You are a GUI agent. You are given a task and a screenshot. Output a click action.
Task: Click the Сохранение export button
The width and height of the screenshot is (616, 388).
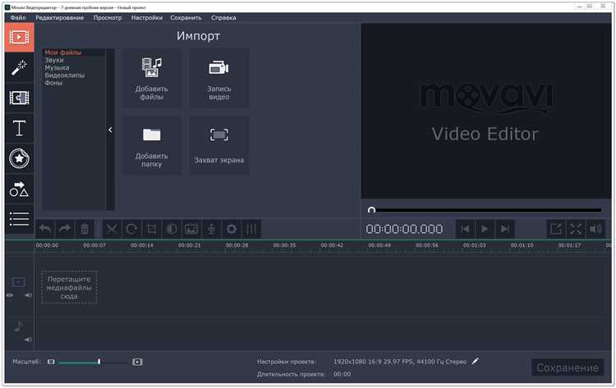click(567, 367)
